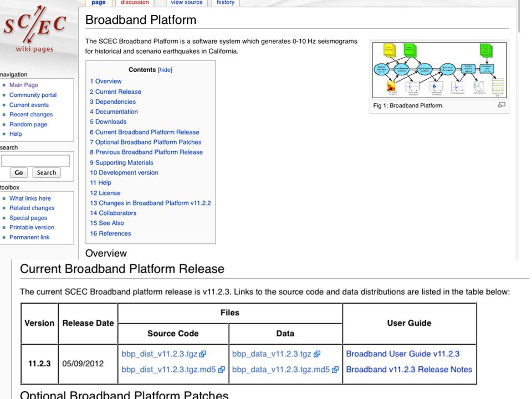
Task: Hide the Contents table
Action: (x=165, y=70)
